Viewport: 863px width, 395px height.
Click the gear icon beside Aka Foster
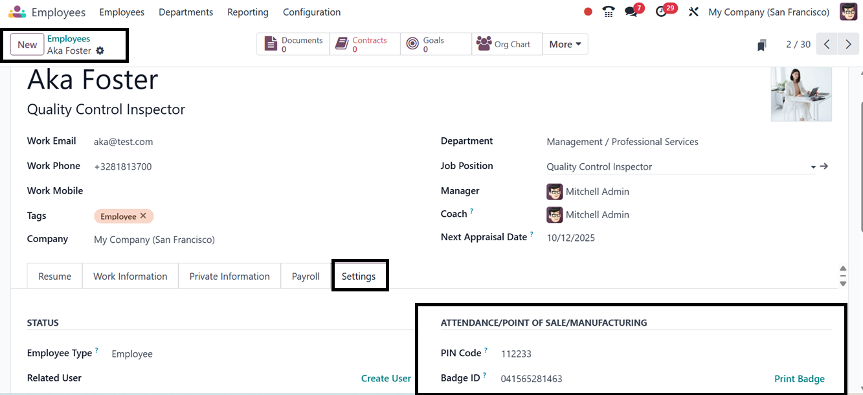(100, 51)
